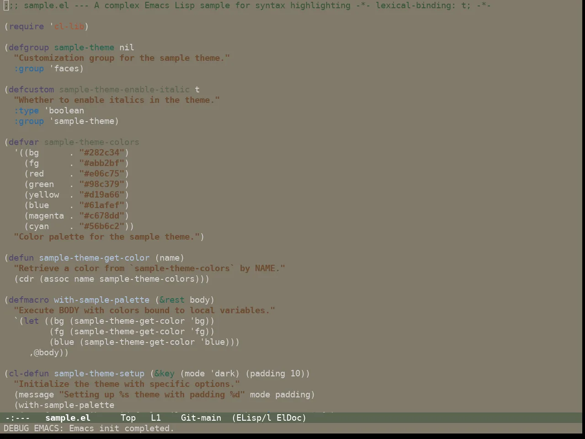Click the color string "#c678dd"
Screen dimensions: 585x439
[102, 216]
